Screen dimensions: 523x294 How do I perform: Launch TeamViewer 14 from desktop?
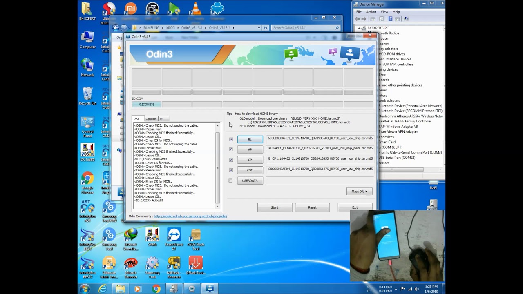174,239
